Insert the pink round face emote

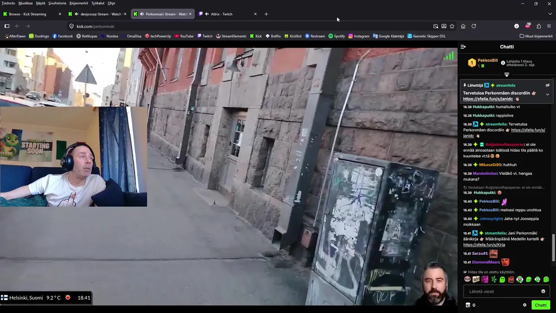[x=467, y=280]
